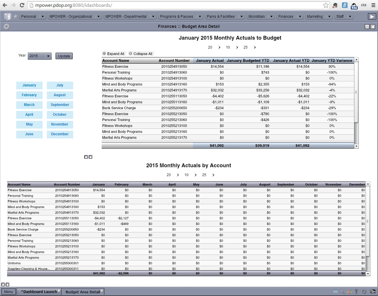Open the Personal menu dropdown arrow
The width and height of the screenshot is (378, 296).
click(43, 17)
